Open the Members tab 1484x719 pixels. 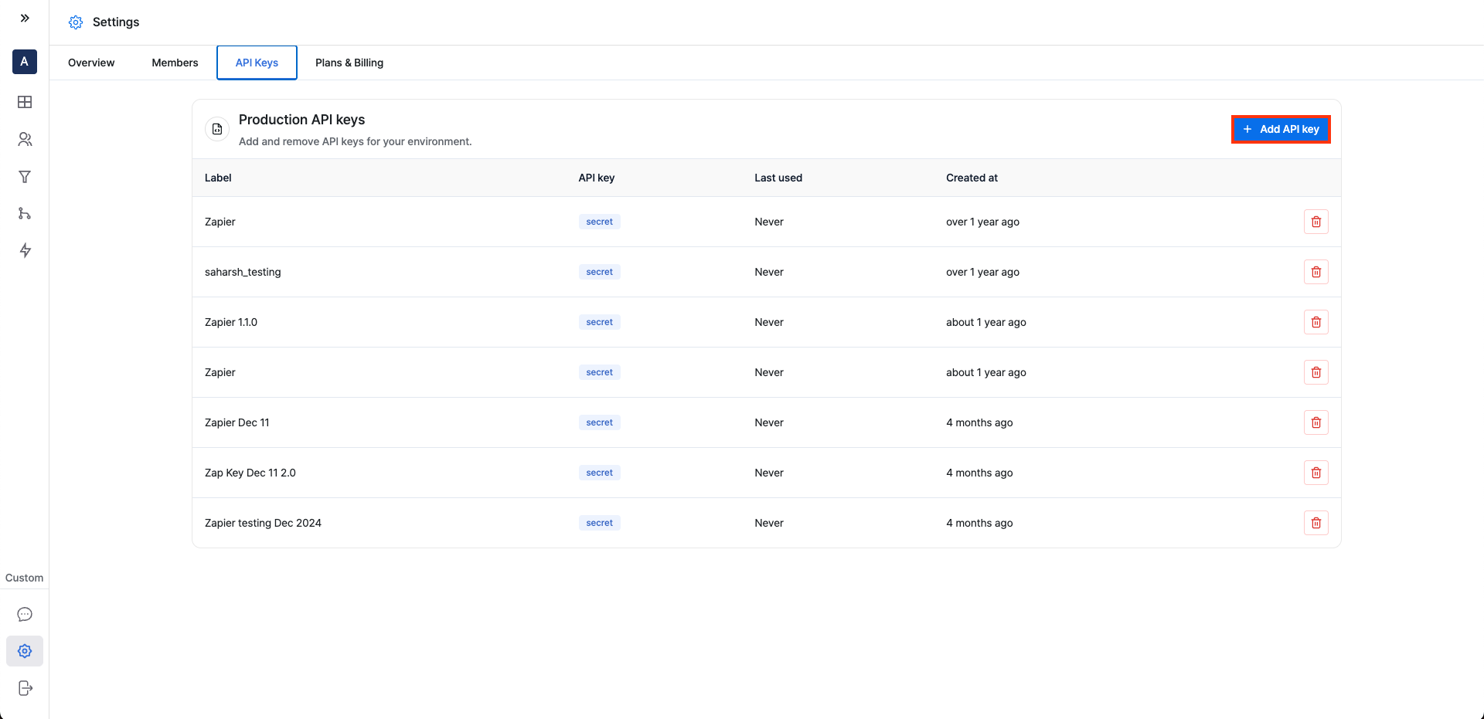pos(175,63)
